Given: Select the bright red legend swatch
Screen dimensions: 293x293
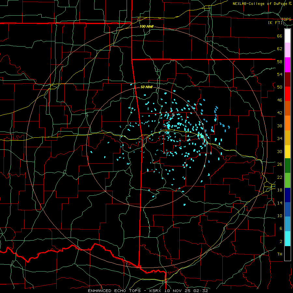Looking at the screenshot, I should click(x=287, y=94).
